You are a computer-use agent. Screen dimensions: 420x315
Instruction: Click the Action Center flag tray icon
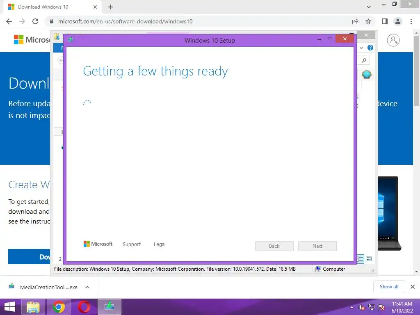tap(381, 307)
